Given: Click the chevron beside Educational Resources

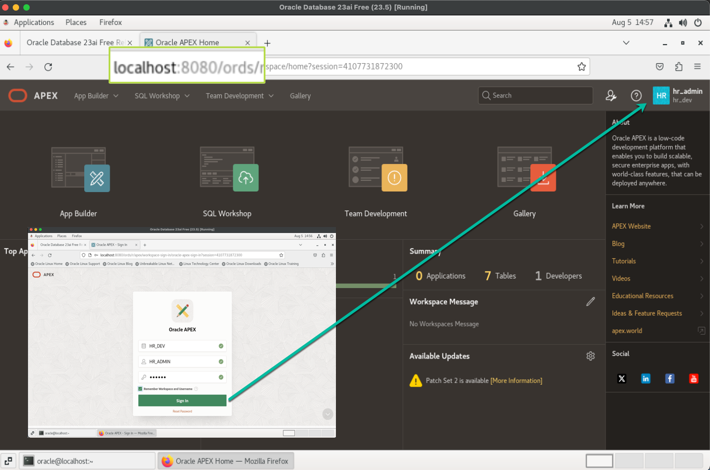Looking at the screenshot, I should pos(702,296).
